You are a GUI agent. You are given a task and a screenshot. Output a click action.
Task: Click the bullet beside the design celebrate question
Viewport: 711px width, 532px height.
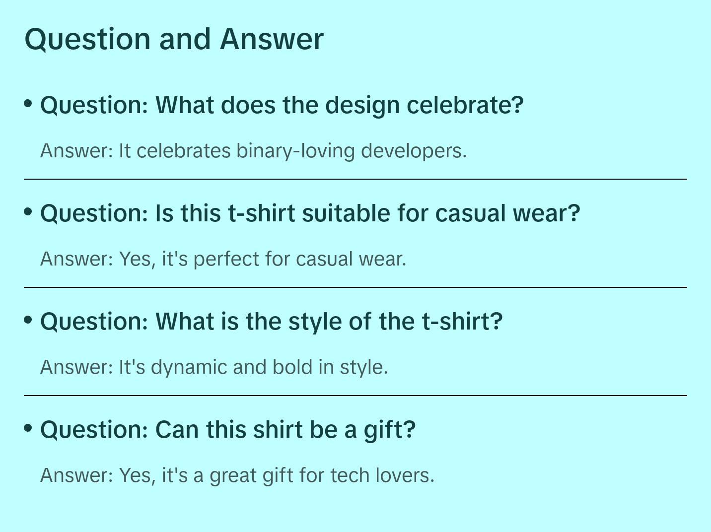28,104
